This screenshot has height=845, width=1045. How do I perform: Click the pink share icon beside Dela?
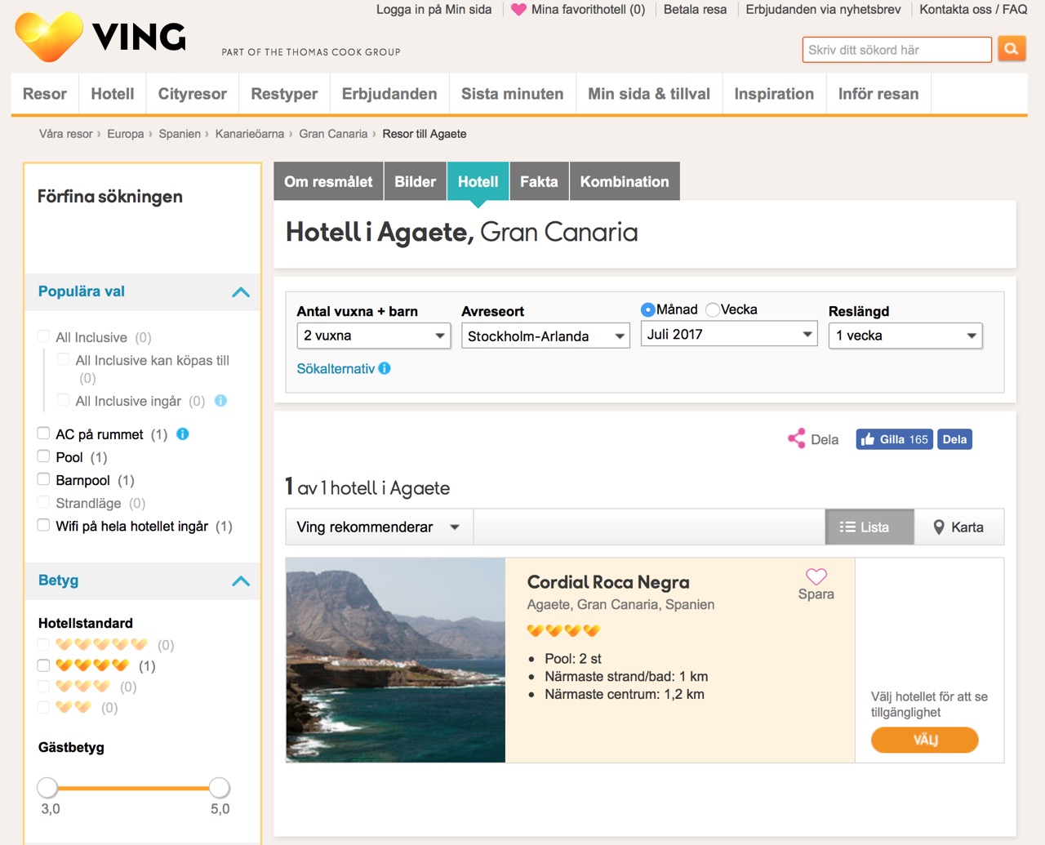coord(796,438)
